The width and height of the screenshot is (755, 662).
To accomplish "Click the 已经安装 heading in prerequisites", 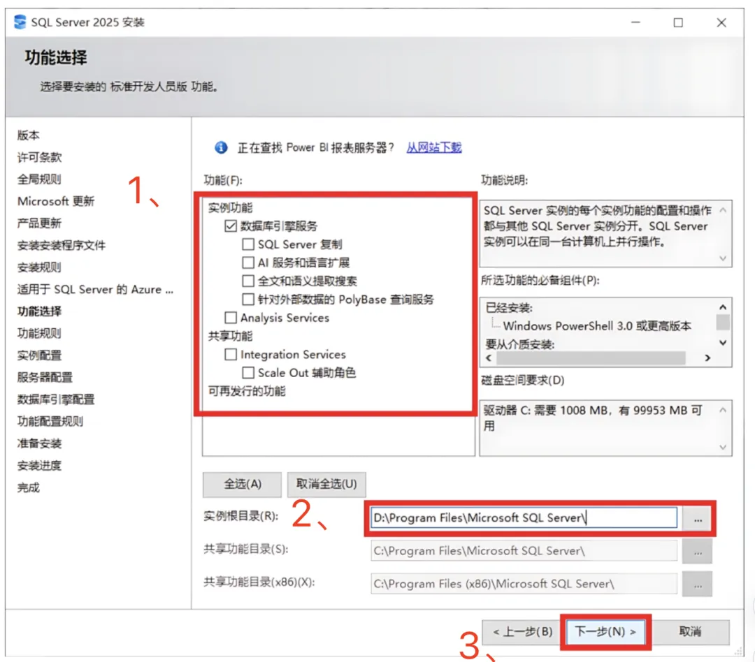I will (x=509, y=308).
